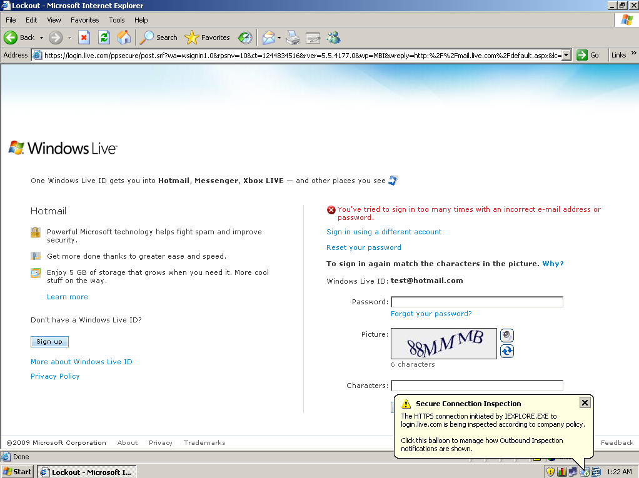The image size is (639, 478).
Task: Open the View menu
Action: point(54,20)
